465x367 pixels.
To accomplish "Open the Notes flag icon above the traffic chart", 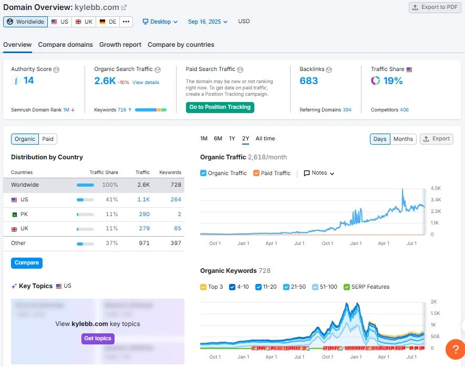I will (x=307, y=172).
